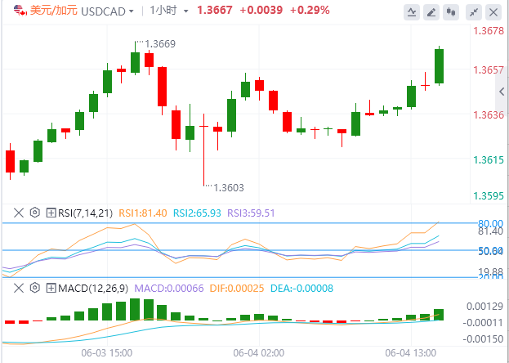509x363 pixels.
Task: Click the 美元/加元 pair name
Action: tap(54, 11)
